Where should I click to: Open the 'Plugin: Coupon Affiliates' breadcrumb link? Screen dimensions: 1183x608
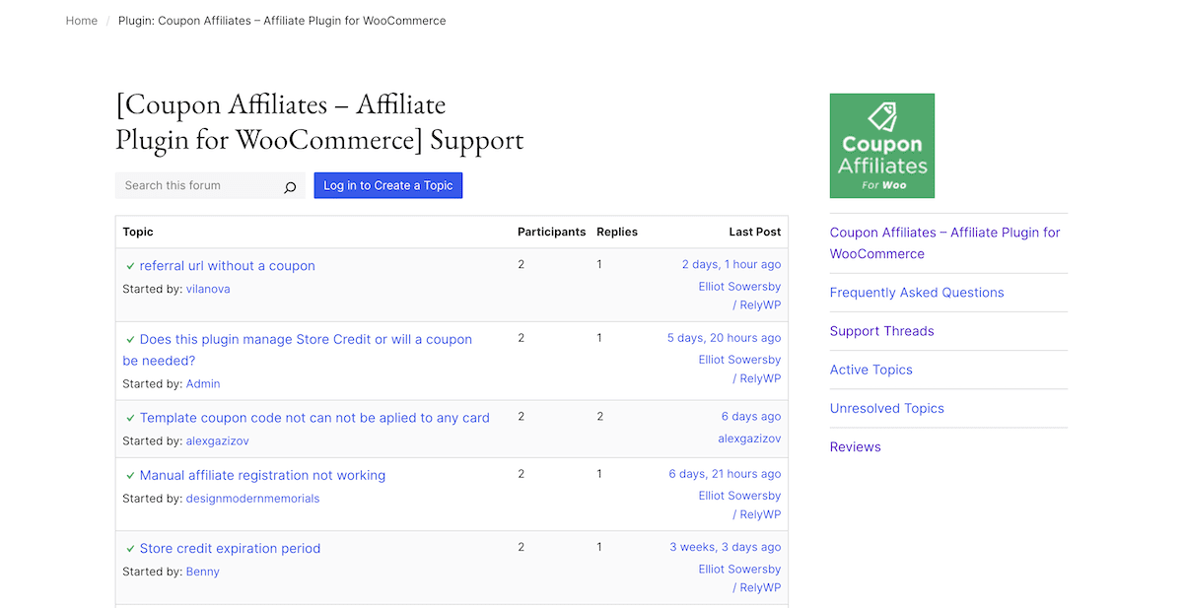282,21
